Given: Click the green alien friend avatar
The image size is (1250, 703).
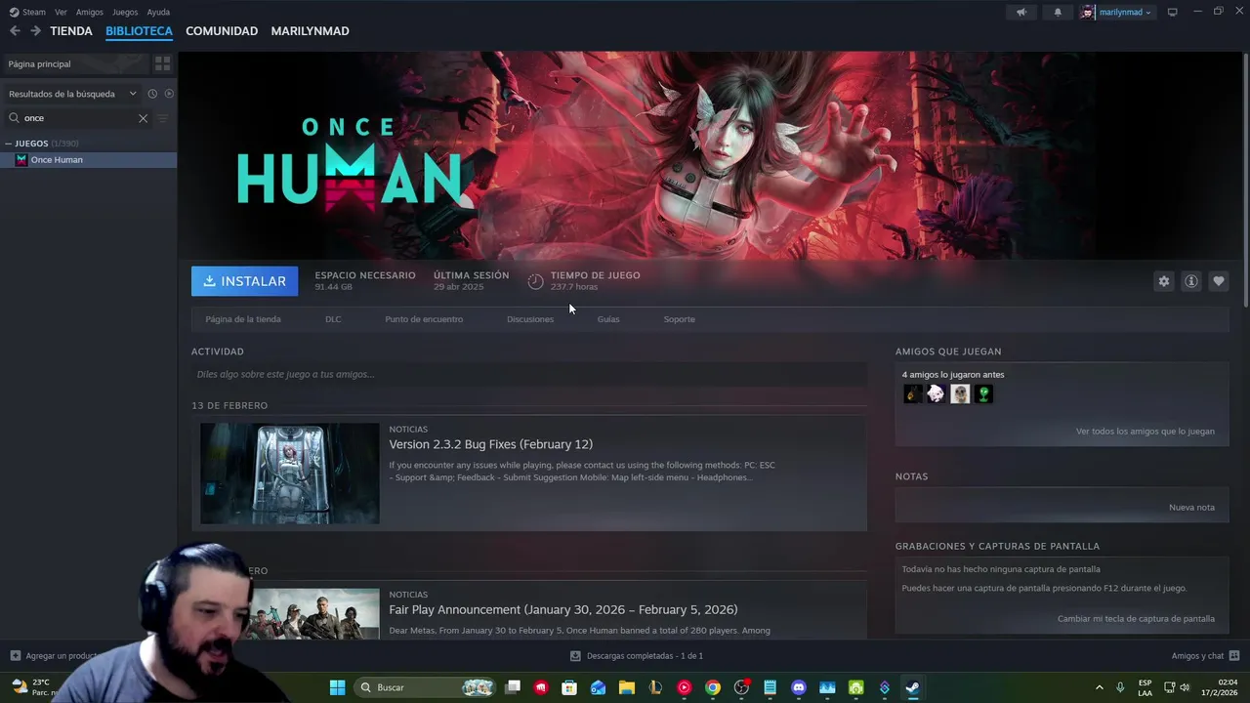Looking at the screenshot, I should [983, 393].
